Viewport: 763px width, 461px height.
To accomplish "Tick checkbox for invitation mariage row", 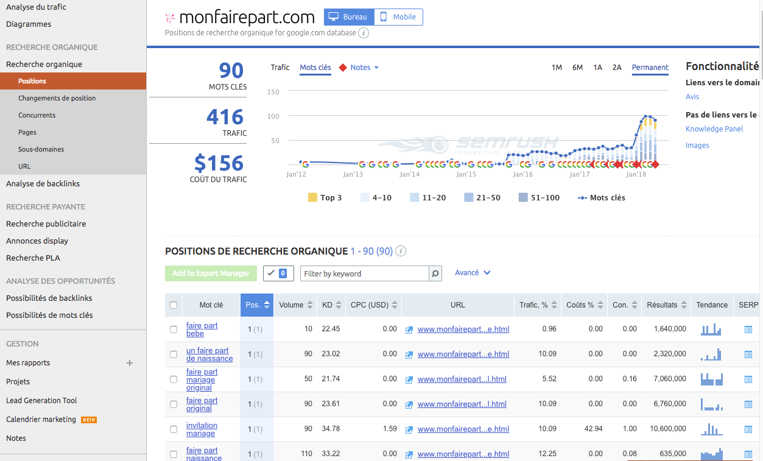I will tap(174, 429).
